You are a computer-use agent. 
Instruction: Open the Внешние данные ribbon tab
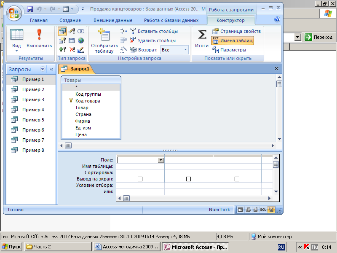[x=113, y=20]
